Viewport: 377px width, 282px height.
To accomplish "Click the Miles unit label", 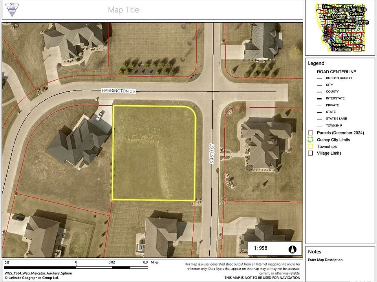I will [155, 262].
